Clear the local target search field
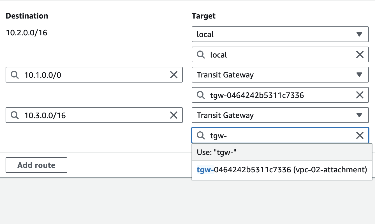Viewport: 375px width, 224px height. pos(360,54)
